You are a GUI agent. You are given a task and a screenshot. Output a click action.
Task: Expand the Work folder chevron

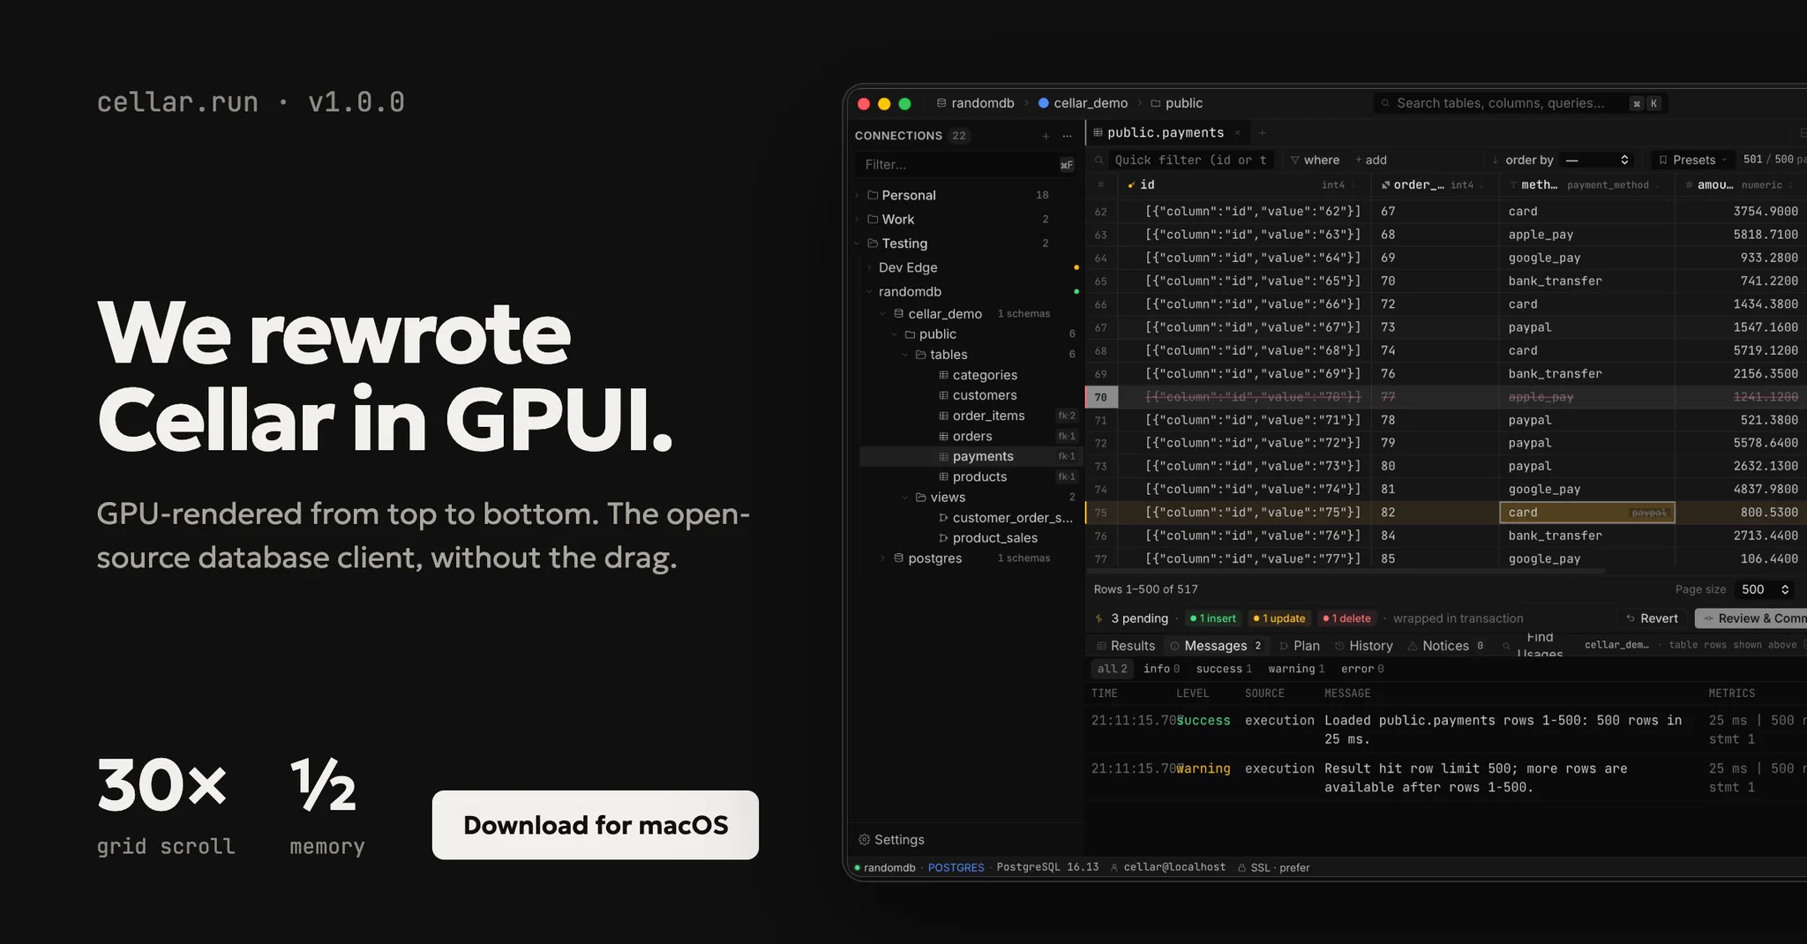858,219
